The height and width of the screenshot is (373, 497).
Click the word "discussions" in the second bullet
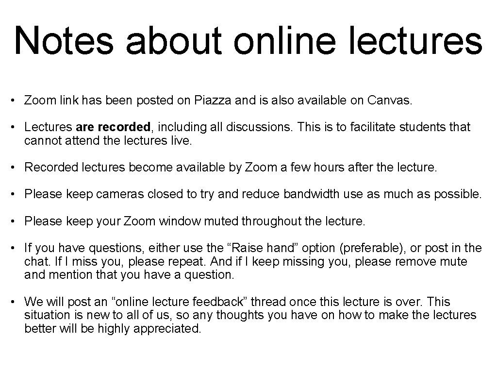pos(258,127)
